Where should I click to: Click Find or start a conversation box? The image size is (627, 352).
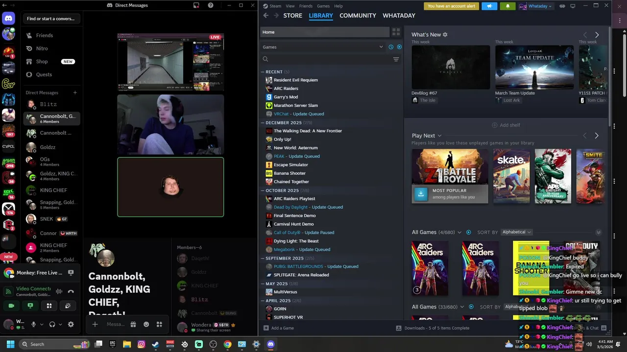51,19
